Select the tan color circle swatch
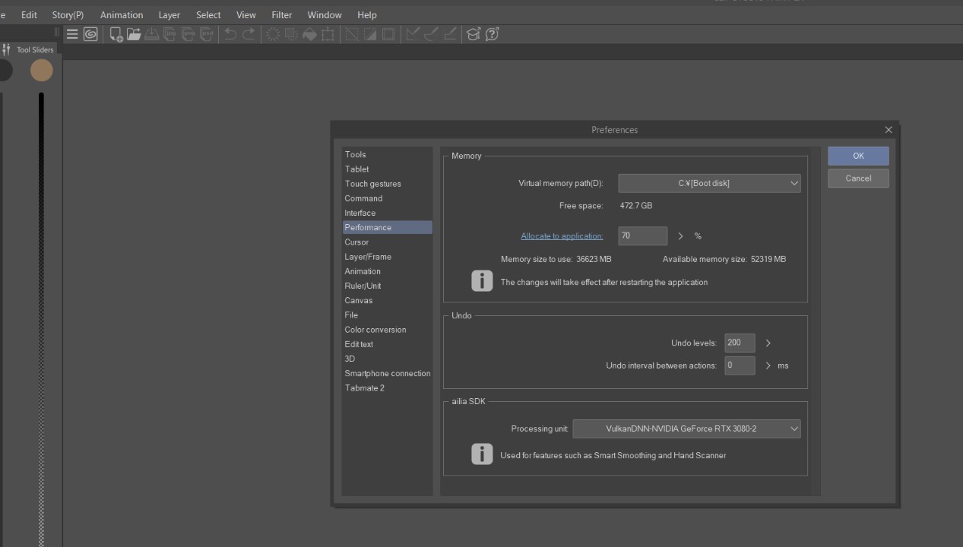This screenshot has height=547, width=963. [41, 71]
